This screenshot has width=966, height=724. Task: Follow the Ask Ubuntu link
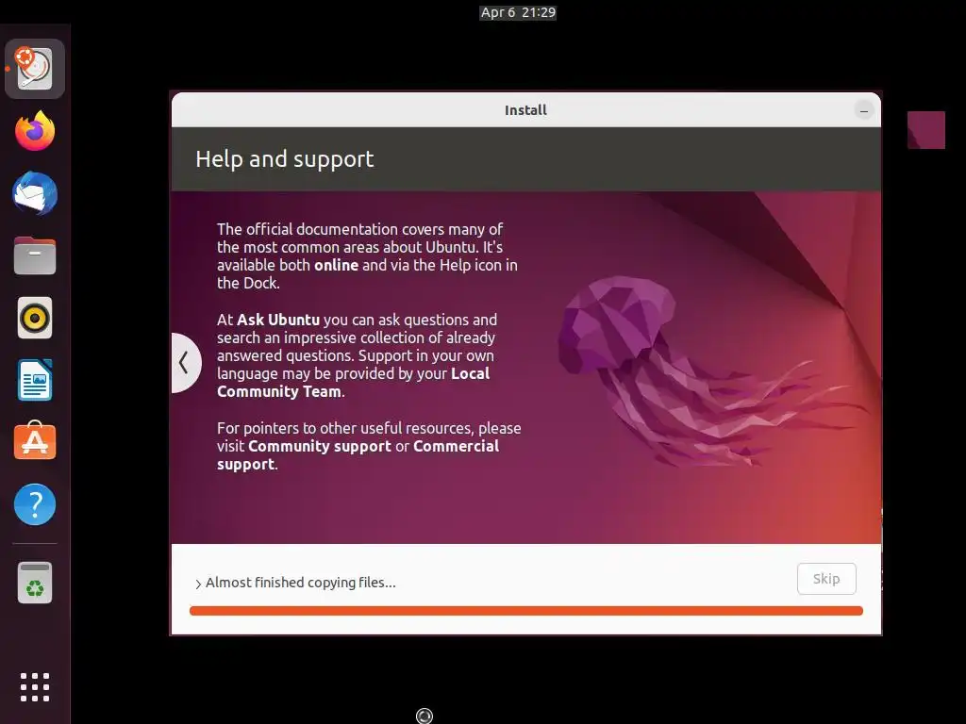(278, 321)
